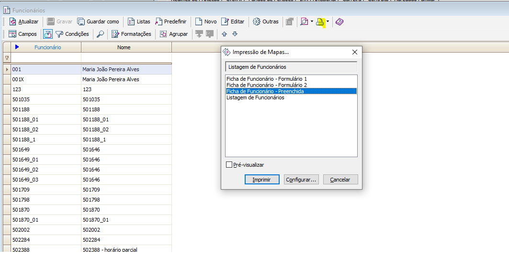The image size is (509, 257).
Task: Enable the Pré-visualizar checkbox
Action: tap(229, 165)
